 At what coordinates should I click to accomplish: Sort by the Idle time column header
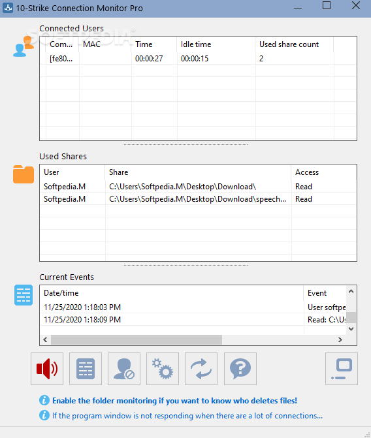coord(216,44)
